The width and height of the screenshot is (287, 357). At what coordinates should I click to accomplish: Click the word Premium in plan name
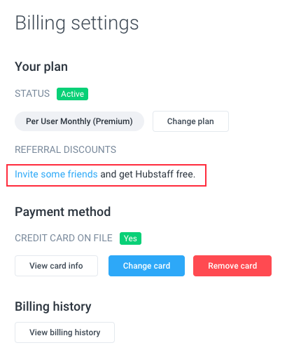[113, 121]
